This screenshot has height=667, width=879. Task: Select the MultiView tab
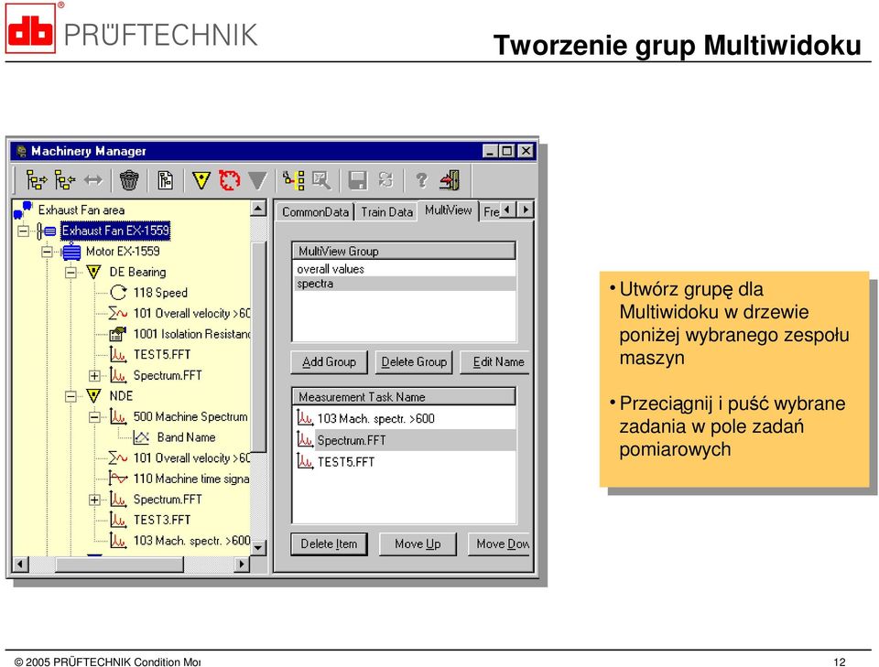point(448,210)
